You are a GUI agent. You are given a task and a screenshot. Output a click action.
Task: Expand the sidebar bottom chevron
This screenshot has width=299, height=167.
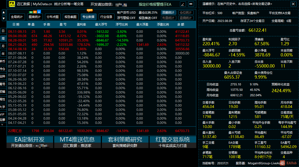(x=2, y=124)
